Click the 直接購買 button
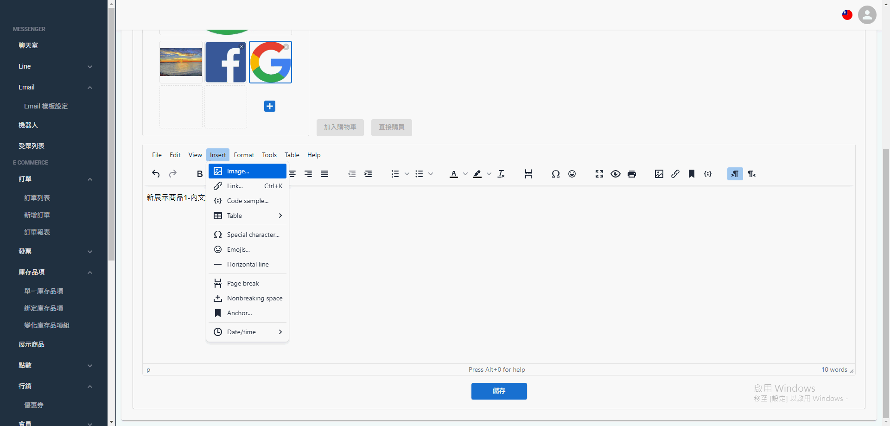The image size is (890, 426). pos(392,127)
